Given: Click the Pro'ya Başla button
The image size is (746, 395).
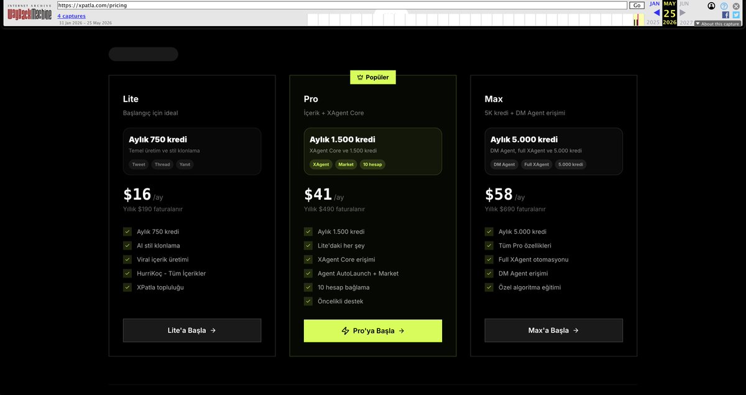Looking at the screenshot, I should (373, 331).
